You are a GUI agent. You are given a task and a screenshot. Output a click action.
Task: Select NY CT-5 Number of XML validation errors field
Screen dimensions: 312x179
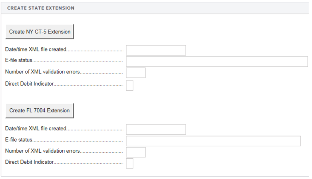coord(136,73)
